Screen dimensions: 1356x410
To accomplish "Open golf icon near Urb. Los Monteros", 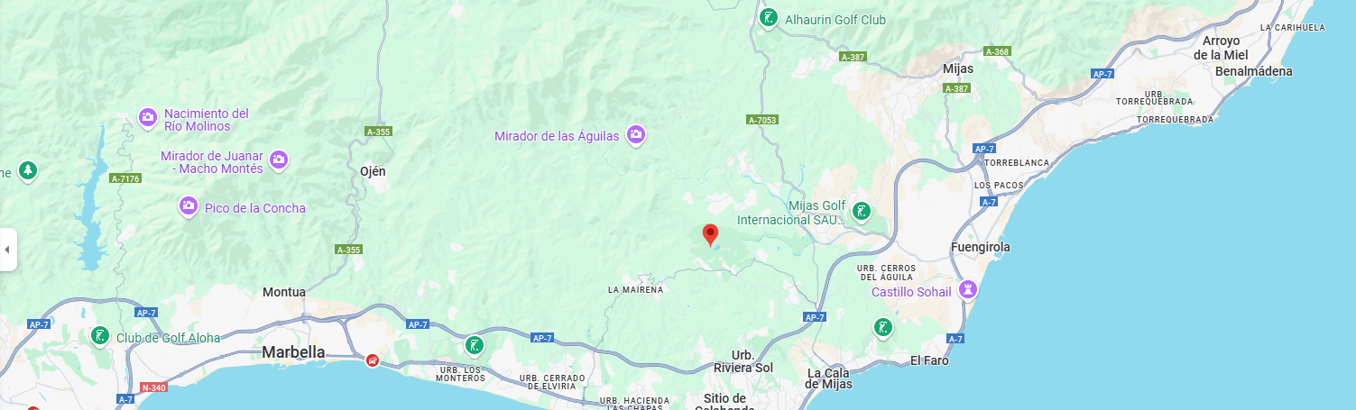I will [x=475, y=345].
